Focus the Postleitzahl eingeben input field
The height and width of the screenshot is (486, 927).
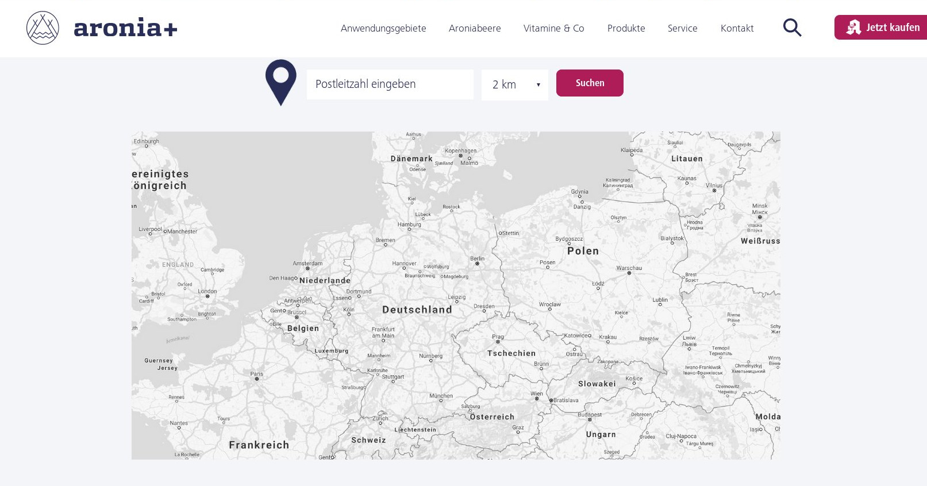click(390, 84)
